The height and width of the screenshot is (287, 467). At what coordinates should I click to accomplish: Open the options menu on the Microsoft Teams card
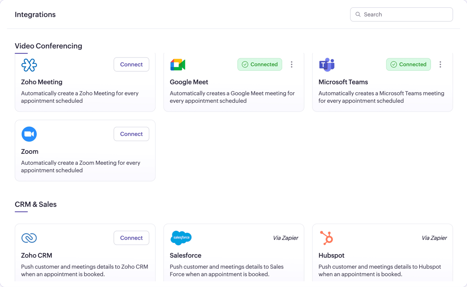tap(440, 64)
